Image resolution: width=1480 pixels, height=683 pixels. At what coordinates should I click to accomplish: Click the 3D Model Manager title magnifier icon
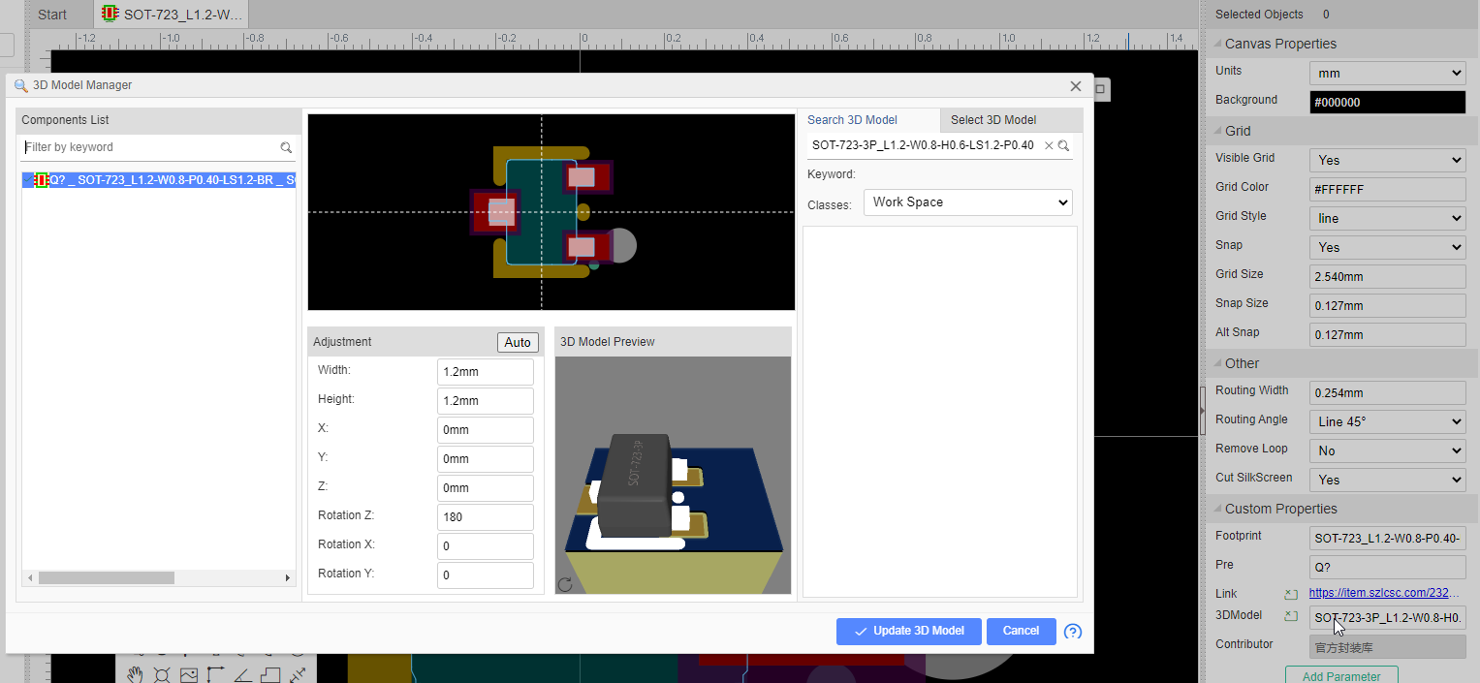[x=21, y=85]
